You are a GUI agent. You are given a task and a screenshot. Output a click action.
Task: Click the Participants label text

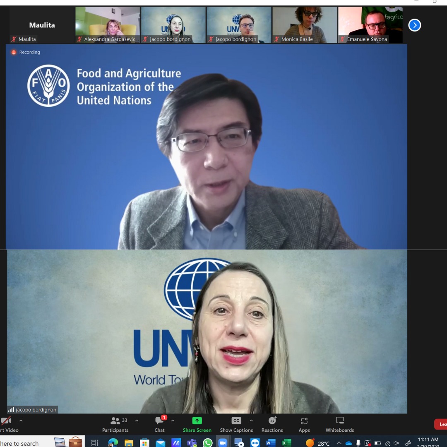[115, 430]
